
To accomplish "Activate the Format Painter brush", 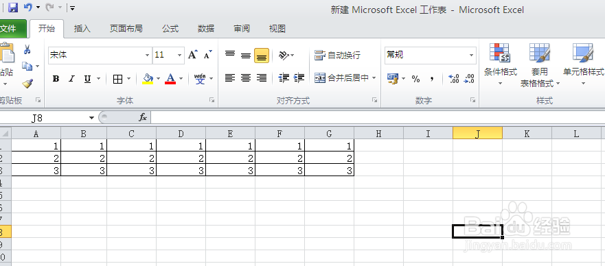I will (x=27, y=83).
